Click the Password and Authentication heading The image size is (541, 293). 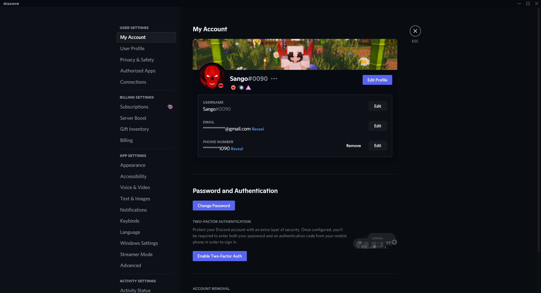tap(235, 191)
